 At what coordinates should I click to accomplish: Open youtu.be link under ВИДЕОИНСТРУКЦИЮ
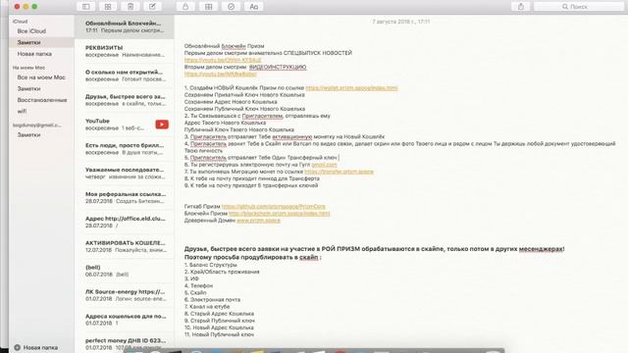click(x=220, y=75)
